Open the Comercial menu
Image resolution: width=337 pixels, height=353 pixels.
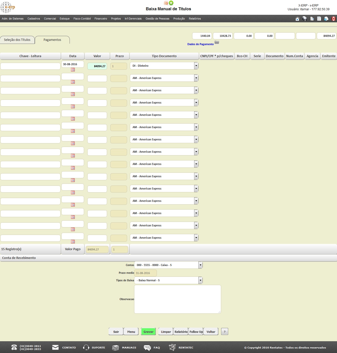click(x=50, y=19)
